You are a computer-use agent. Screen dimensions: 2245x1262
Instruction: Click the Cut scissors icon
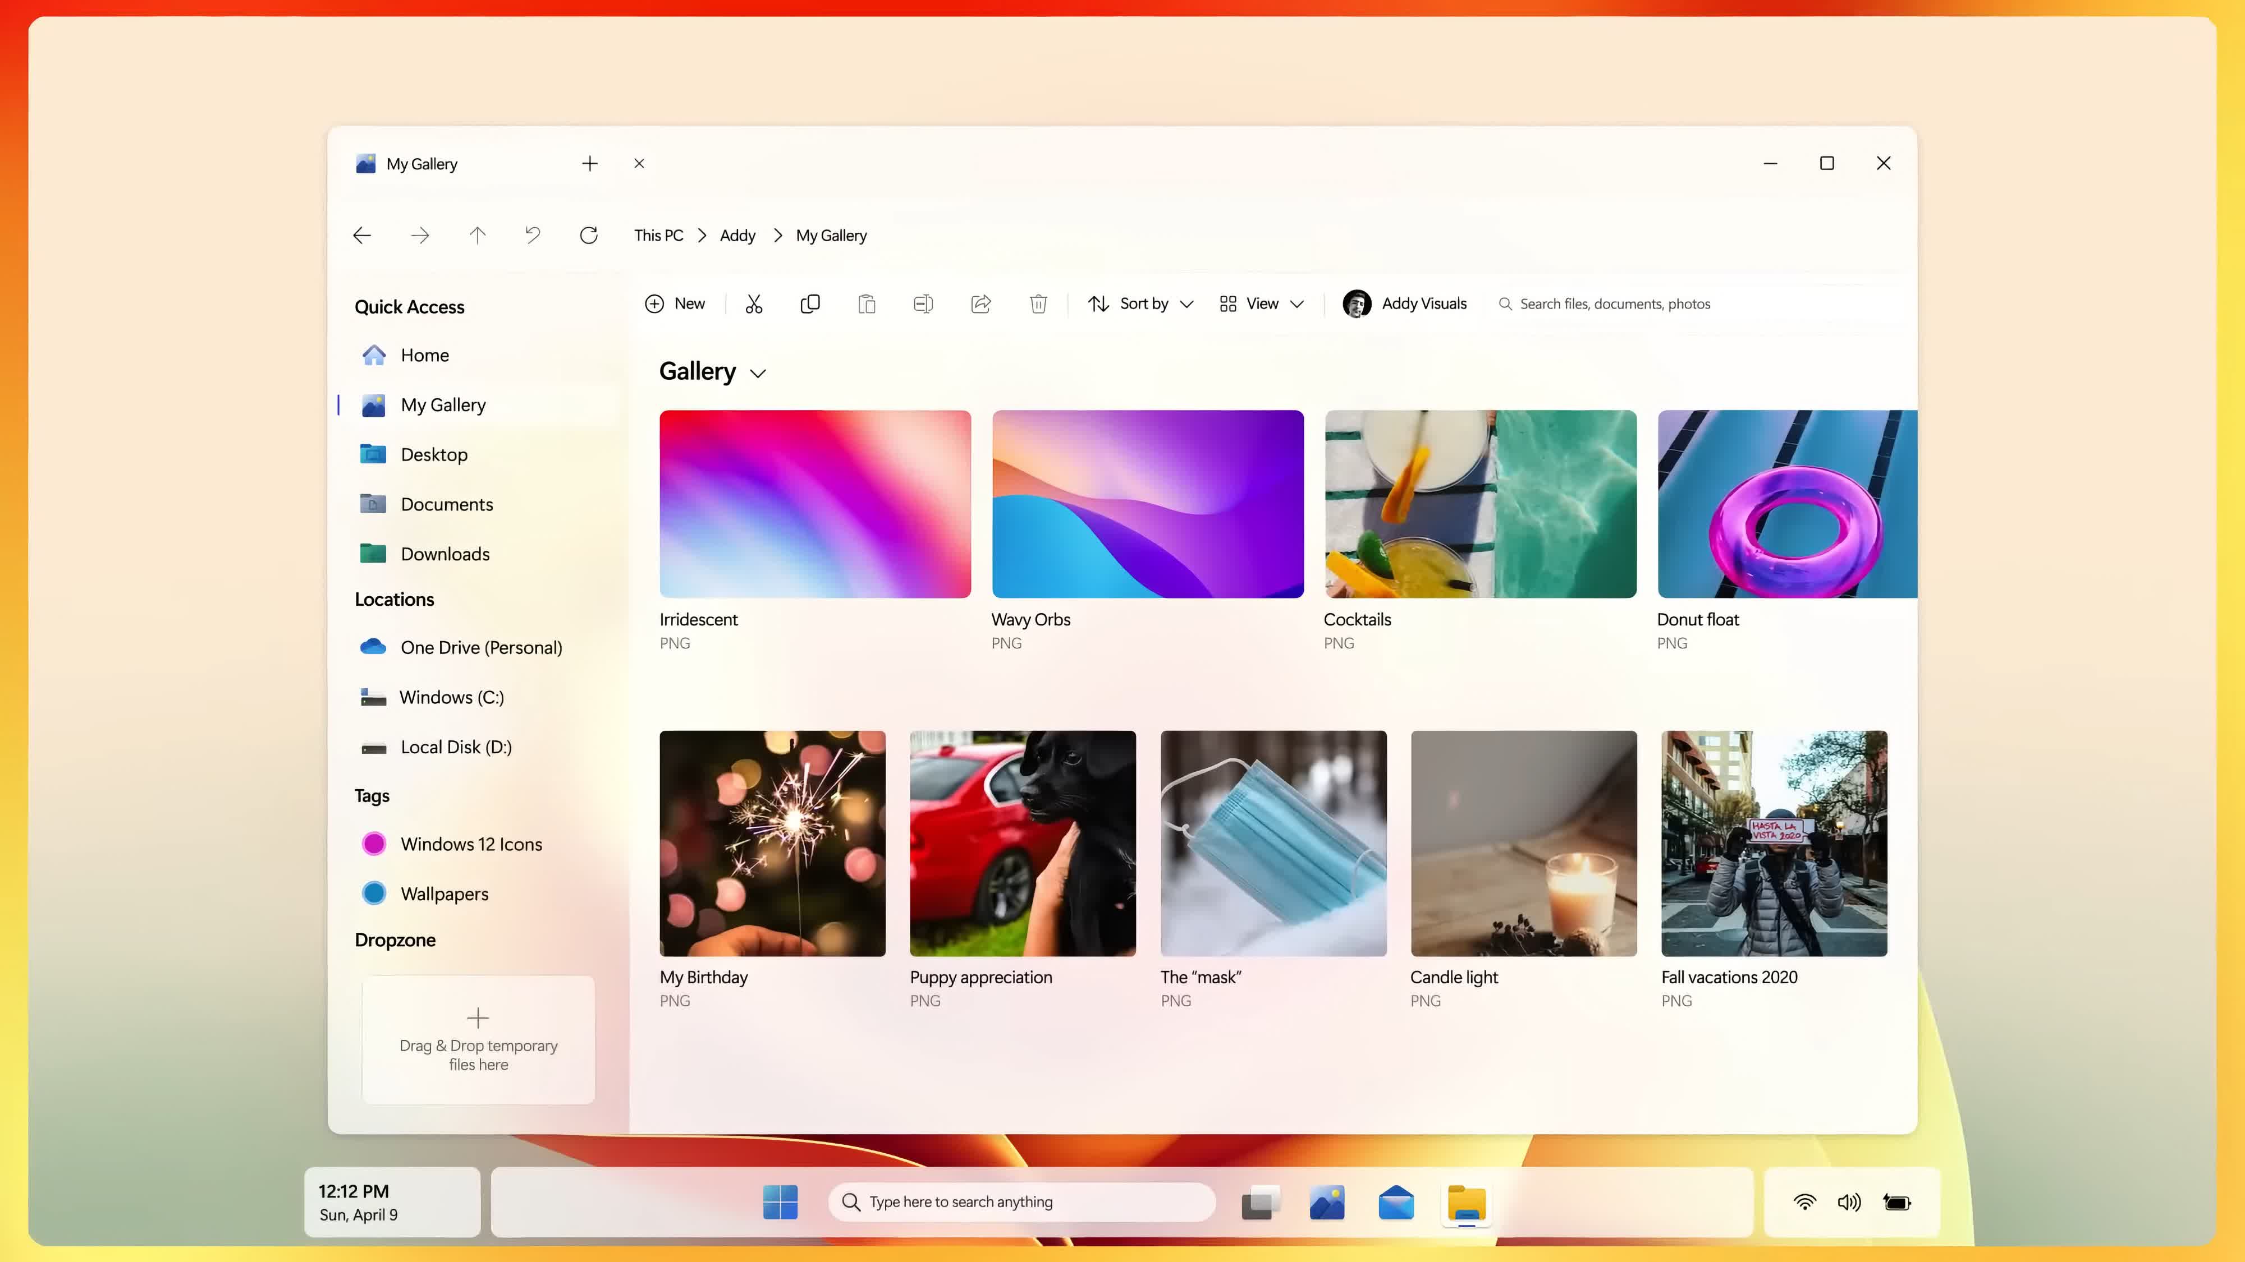point(754,304)
